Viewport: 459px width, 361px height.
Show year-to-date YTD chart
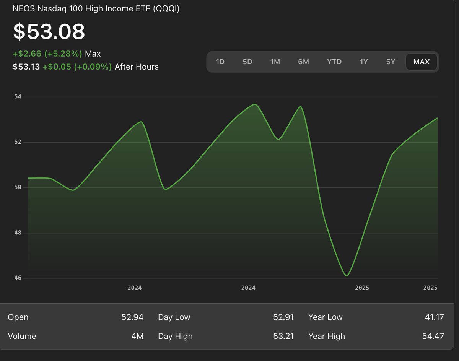[334, 62]
